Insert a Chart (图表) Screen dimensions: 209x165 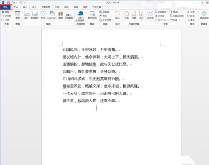pyautogui.click(x=61, y=15)
